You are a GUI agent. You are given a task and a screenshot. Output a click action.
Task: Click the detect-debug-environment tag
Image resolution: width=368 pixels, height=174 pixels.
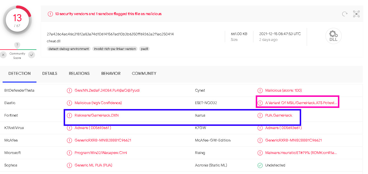(69, 49)
